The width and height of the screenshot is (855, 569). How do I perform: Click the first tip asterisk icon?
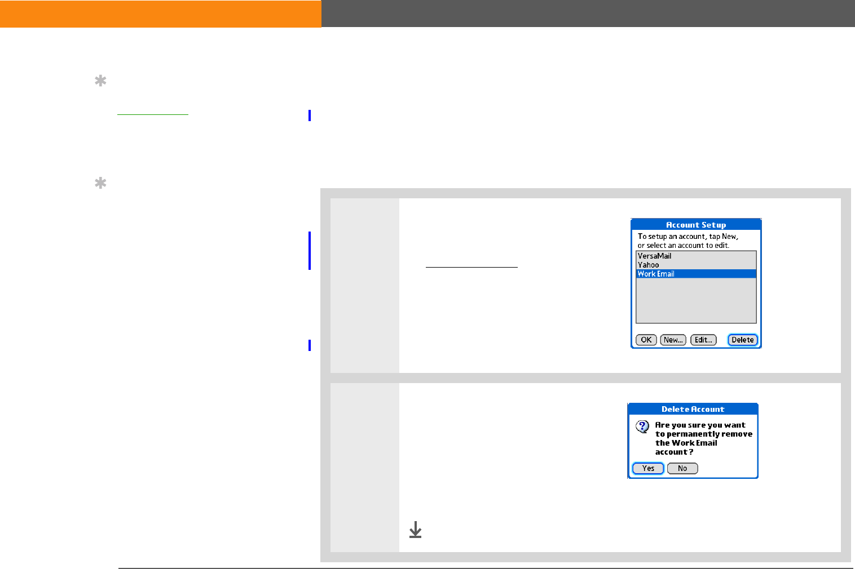click(x=100, y=82)
